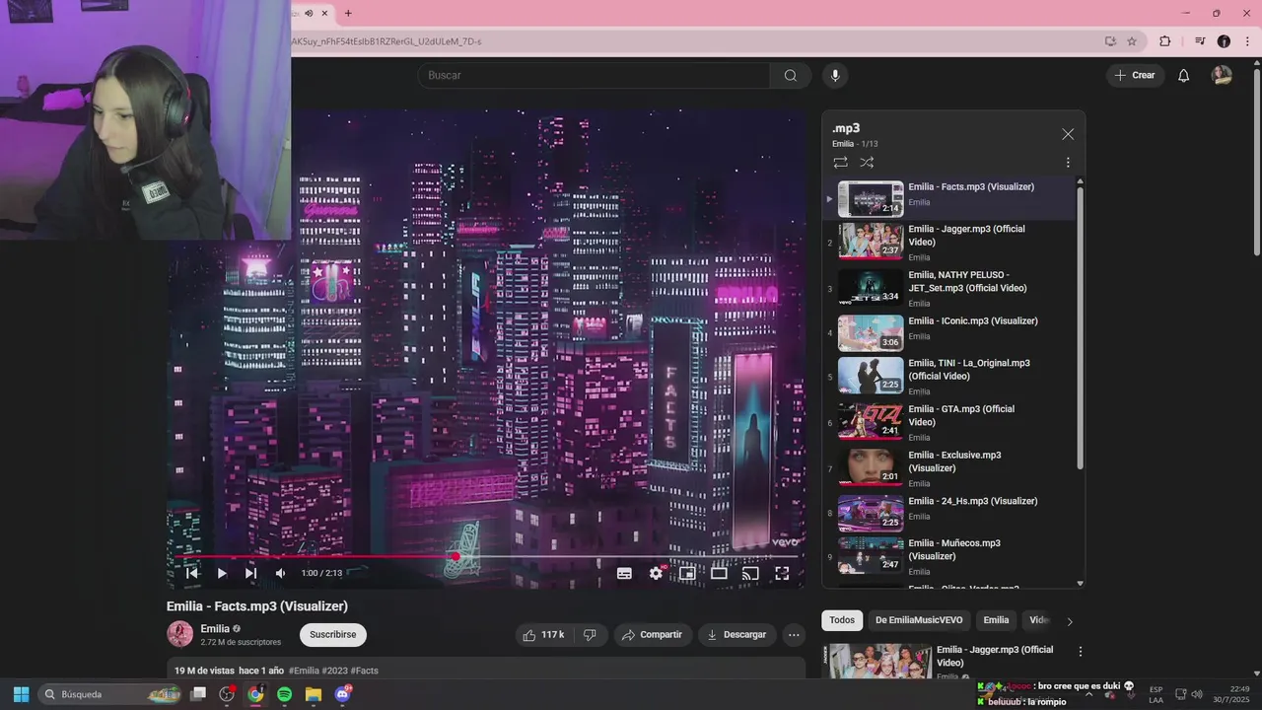Click the playlist panel scrollbar thumb
Image resolution: width=1262 pixels, height=710 pixels.
click(1080, 327)
